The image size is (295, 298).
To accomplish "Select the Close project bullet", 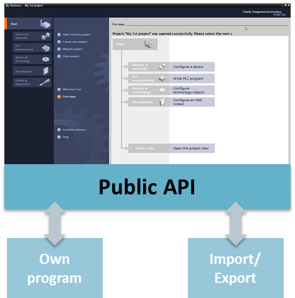I will coord(59,56).
